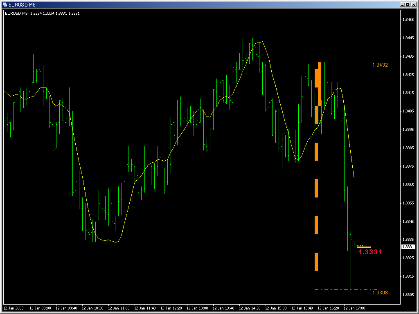Select the lowest segment of orange dashed vertical line
Viewport: 419px width, 314px height.
(316, 262)
